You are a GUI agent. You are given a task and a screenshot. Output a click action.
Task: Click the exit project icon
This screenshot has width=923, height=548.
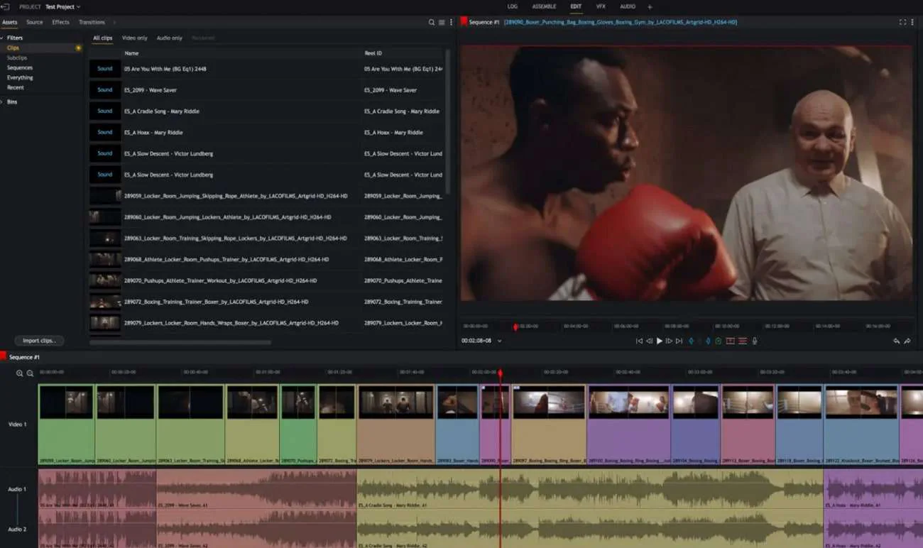pyautogui.click(x=5, y=6)
